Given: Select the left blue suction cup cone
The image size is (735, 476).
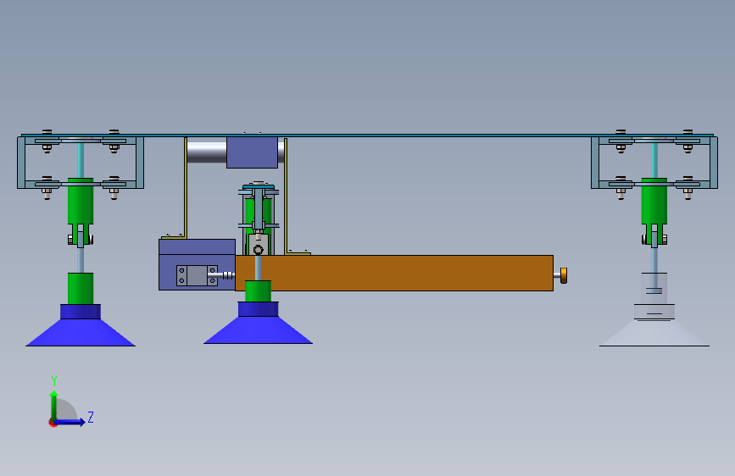Looking at the screenshot, I should click(81, 333).
